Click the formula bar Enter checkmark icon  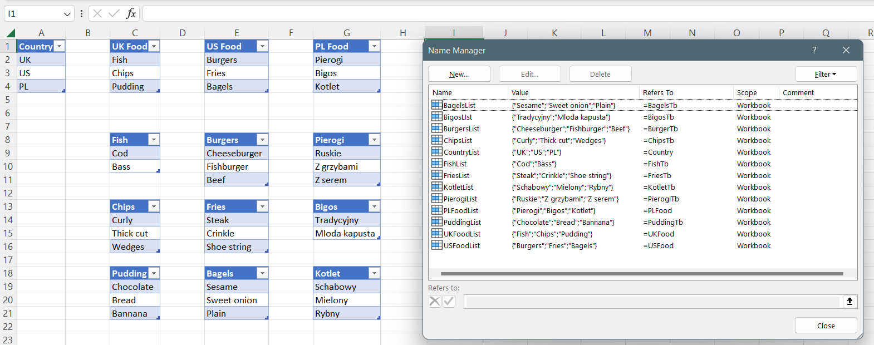[x=114, y=13]
